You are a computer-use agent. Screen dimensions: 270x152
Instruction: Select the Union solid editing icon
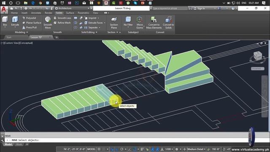(76, 18)
